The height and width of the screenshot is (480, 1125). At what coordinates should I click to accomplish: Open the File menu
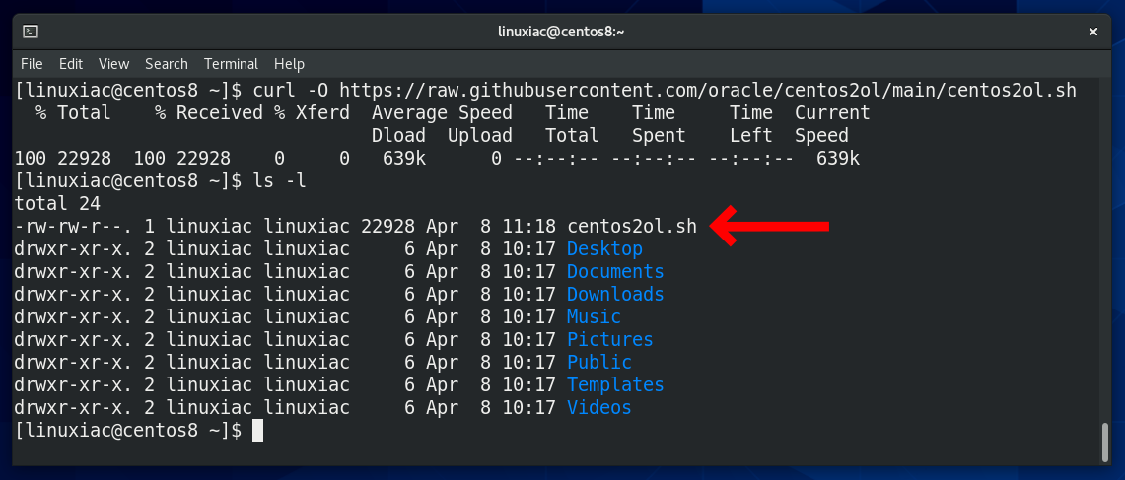(32, 64)
